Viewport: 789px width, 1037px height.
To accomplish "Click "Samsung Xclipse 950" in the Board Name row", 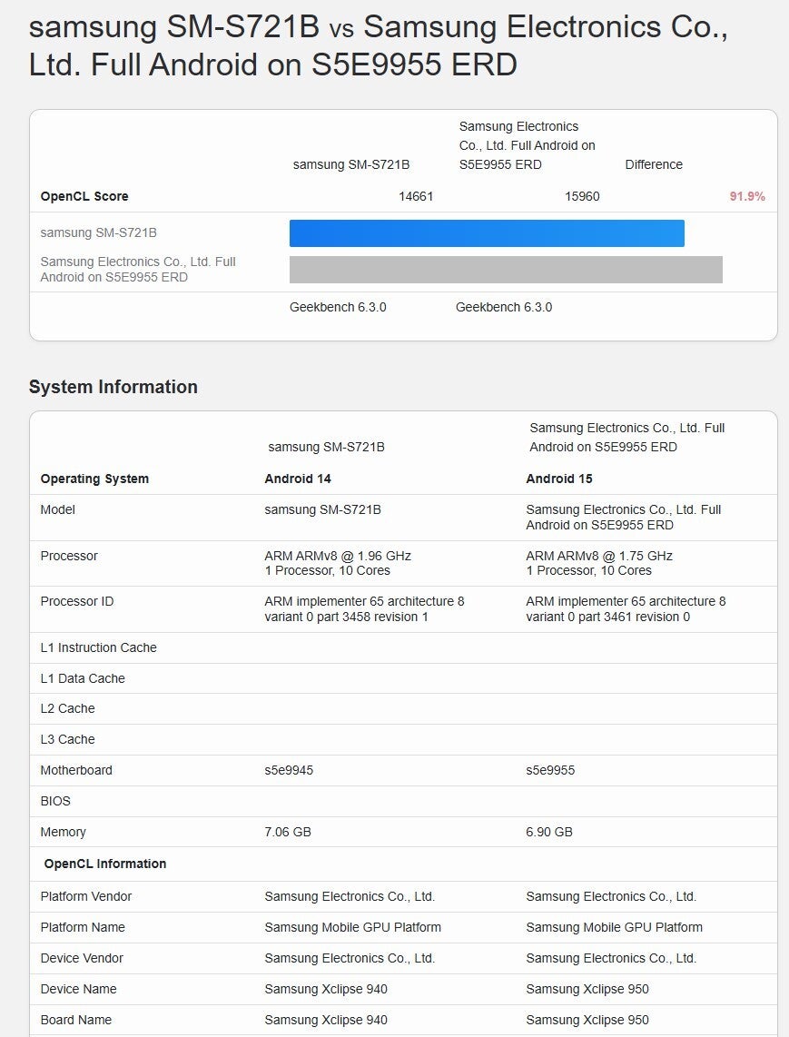I will tap(587, 1020).
